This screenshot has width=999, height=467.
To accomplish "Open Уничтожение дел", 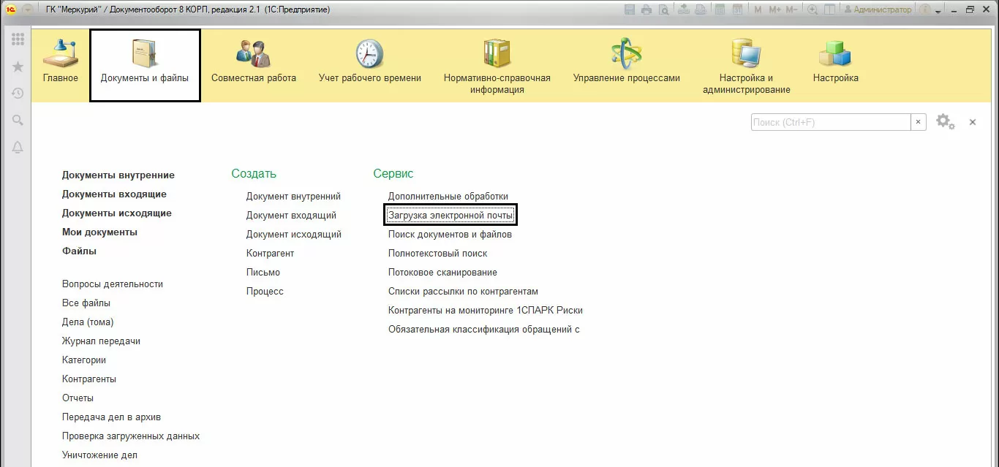I will pos(99,455).
